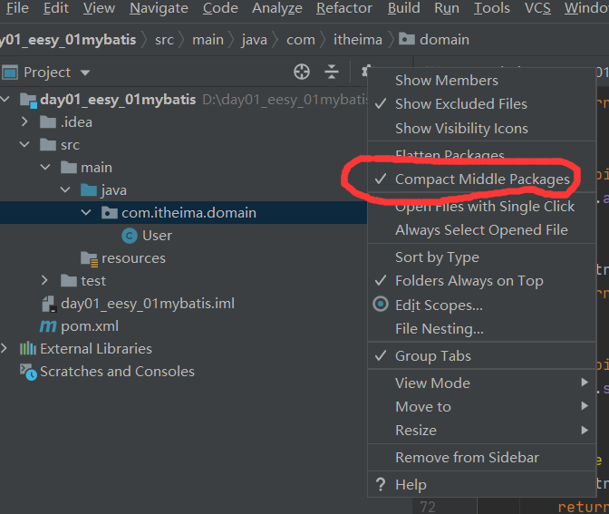Collapse the java folder node
The width and height of the screenshot is (609, 514).
(65, 190)
